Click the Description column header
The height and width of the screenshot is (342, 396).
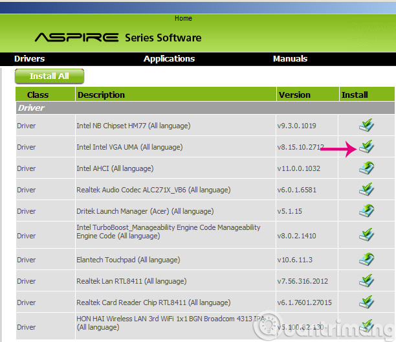[176, 95]
